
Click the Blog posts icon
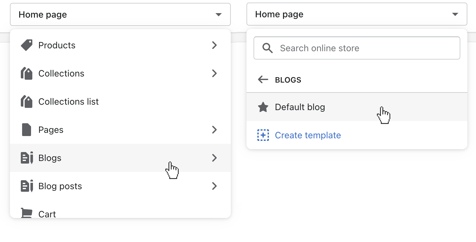point(27,186)
